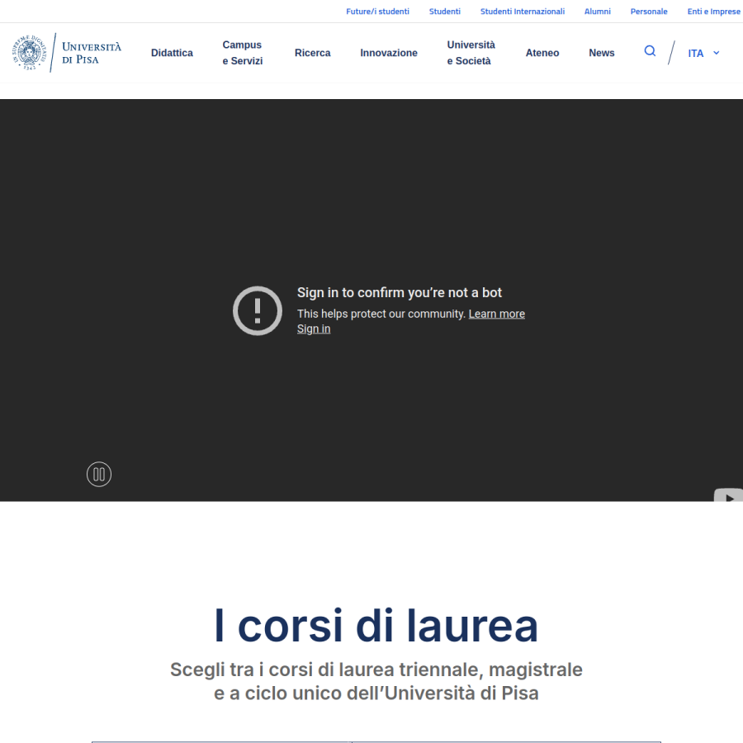Open the Innovazione menu
The image size is (743, 743).
pos(389,53)
